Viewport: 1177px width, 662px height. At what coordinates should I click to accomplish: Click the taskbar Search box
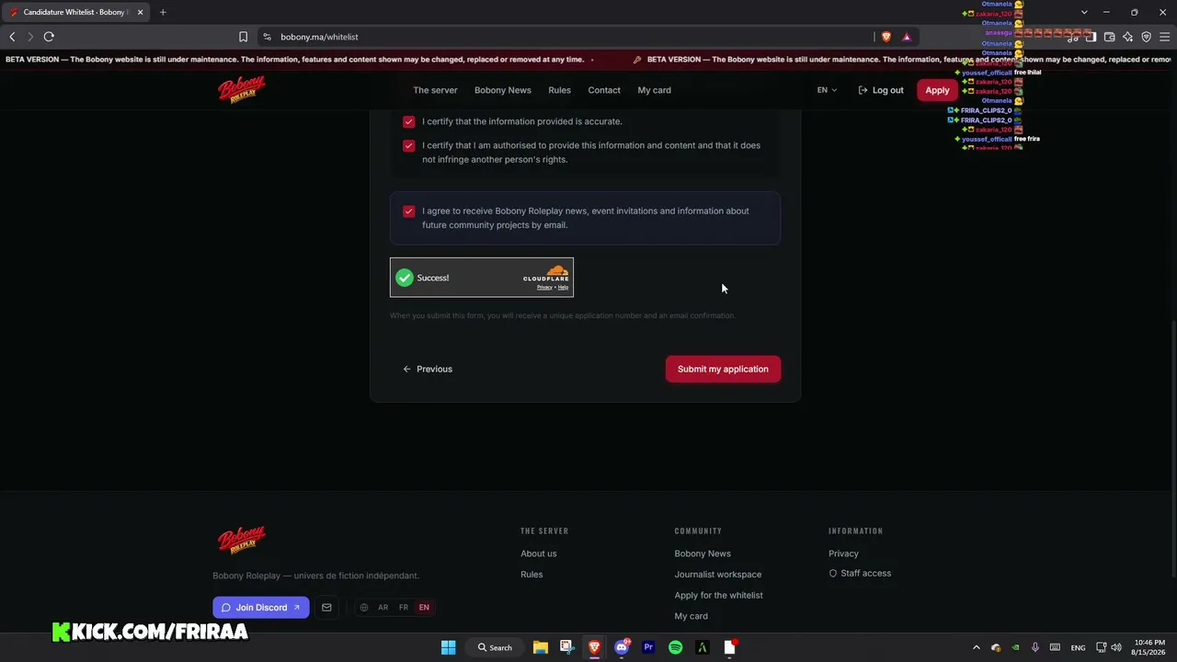pos(495,647)
